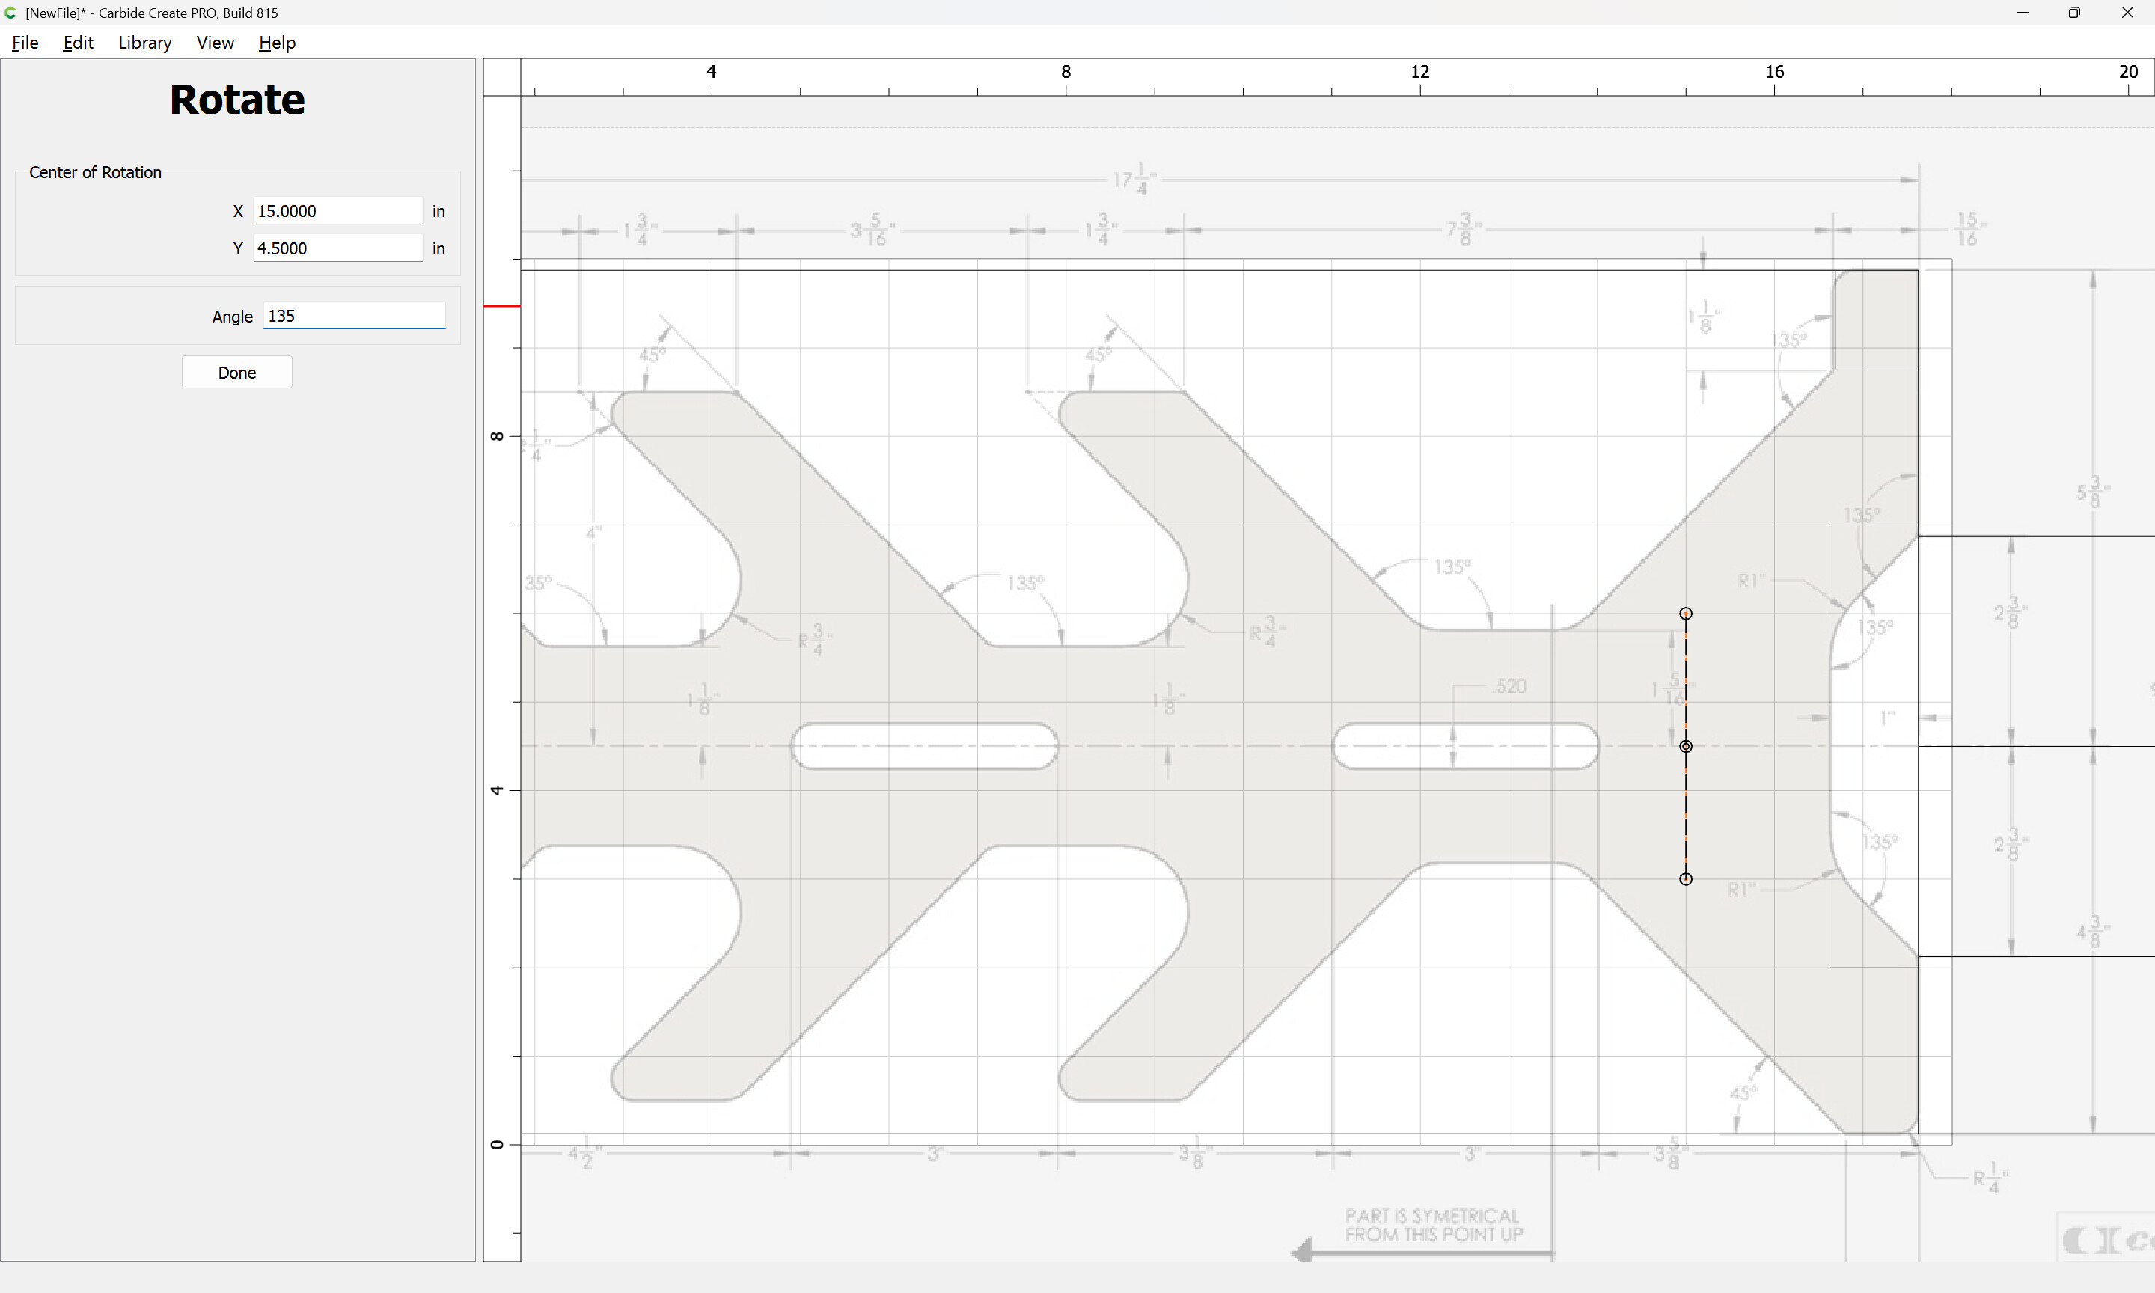Click the 'Rotate' panel heading
Image resolution: width=2155 pixels, height=1293 pixels.
point(237,100)
